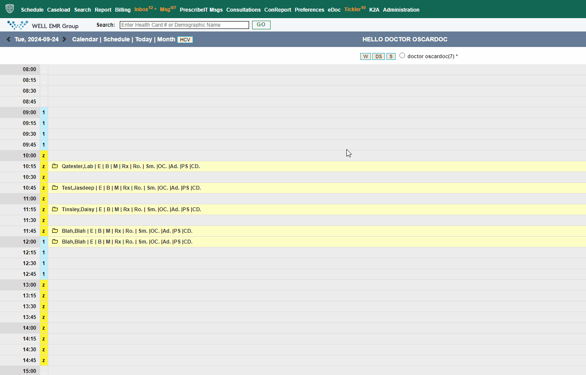The width and height of the screenshot is (586, 375).
Task: Open folder icon for Tinsley,Daisy appointment
Action: 55,209
